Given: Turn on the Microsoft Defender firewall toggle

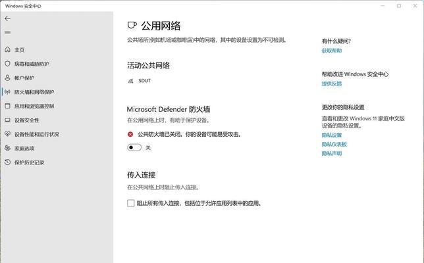Looking at the screenshot, I should point(134,147).
